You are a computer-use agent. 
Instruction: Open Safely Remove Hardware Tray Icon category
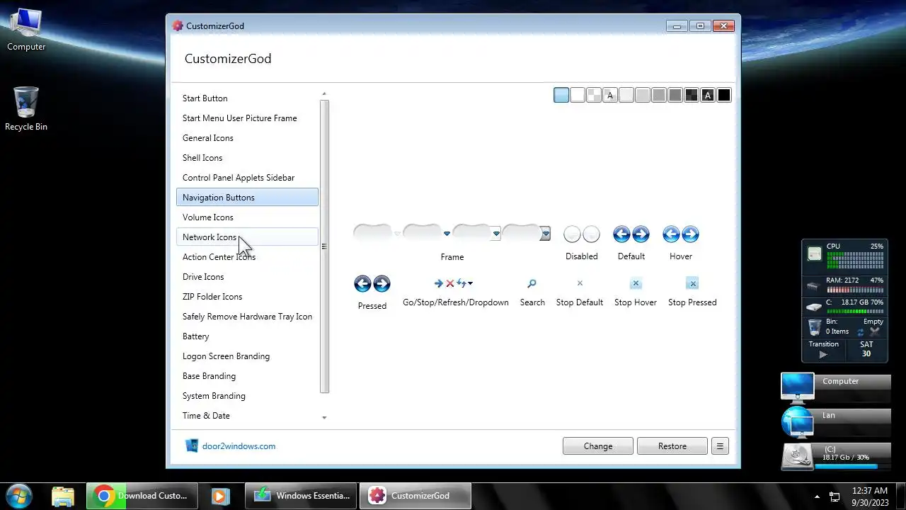(x=247, y=317)
